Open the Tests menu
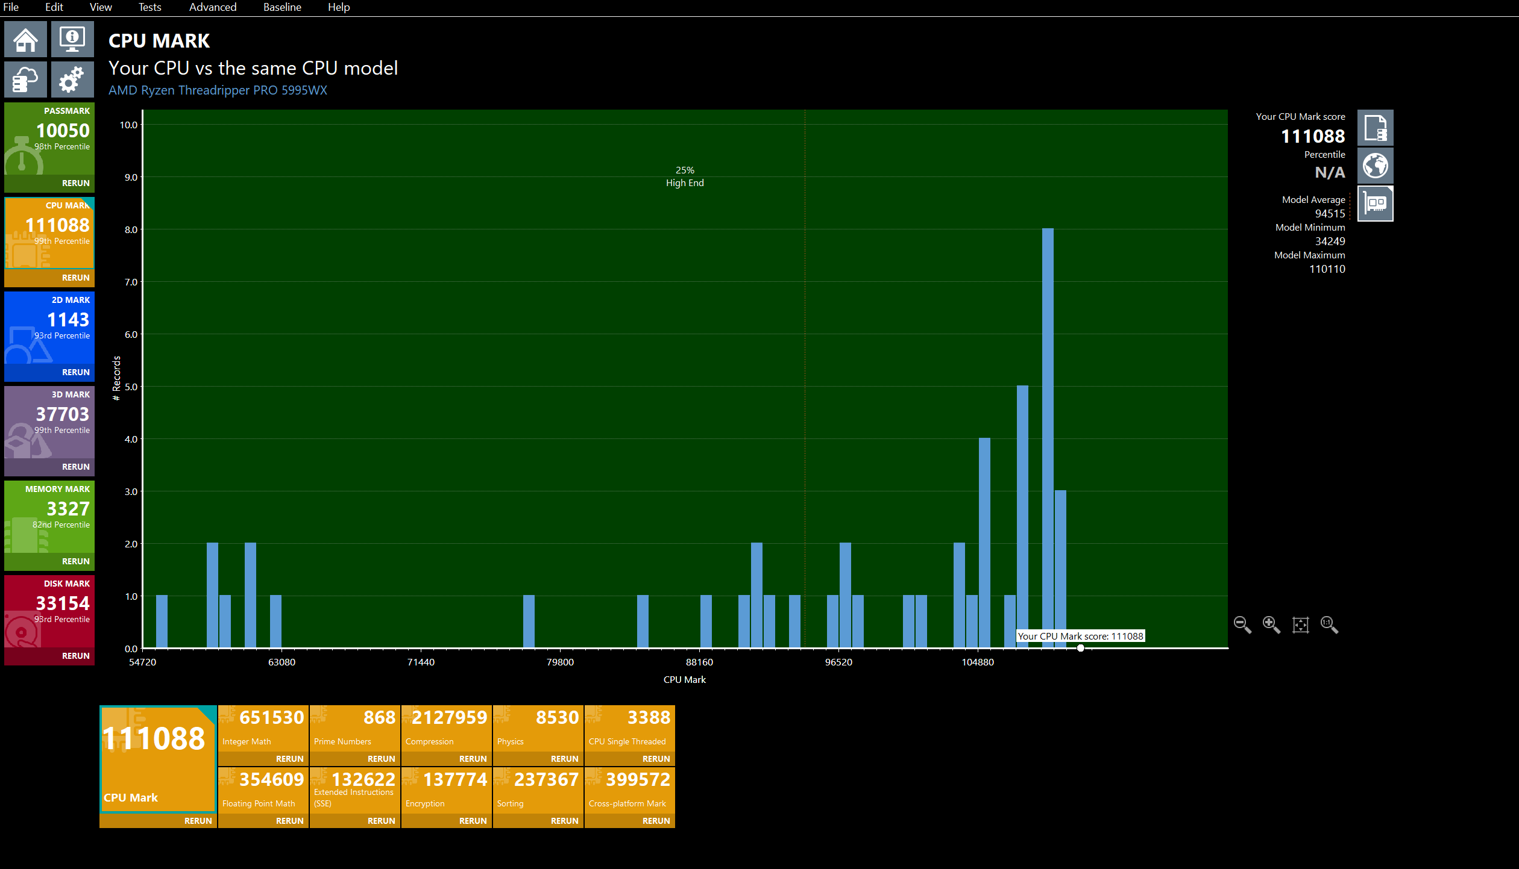 pos(149,7)
